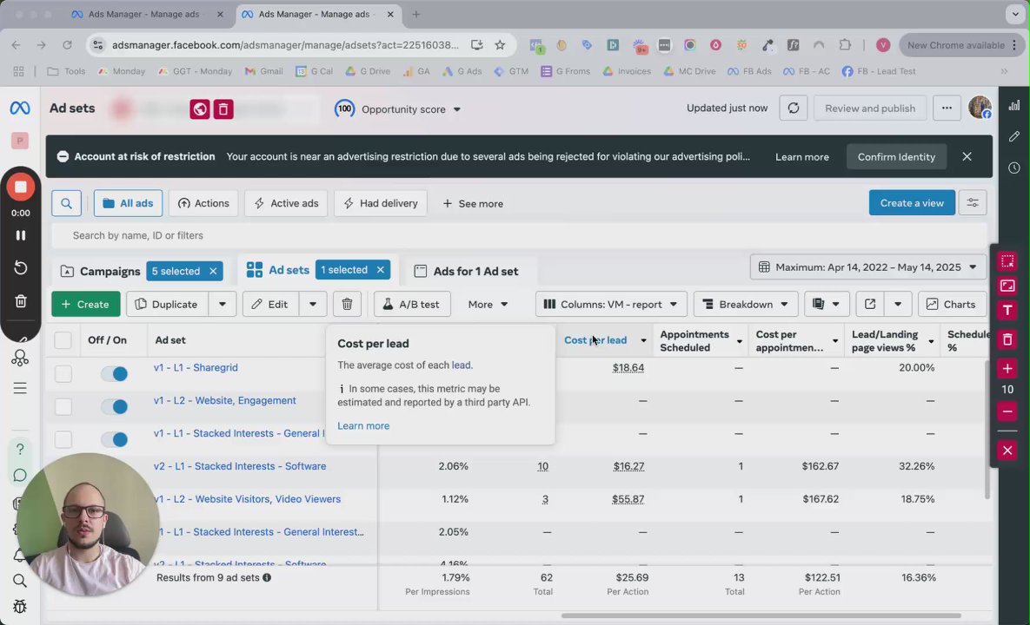Click the Meta logo icon
The height and width of the screenshot is (625, 1030).
pyautogui.click(x=20, y=108)
